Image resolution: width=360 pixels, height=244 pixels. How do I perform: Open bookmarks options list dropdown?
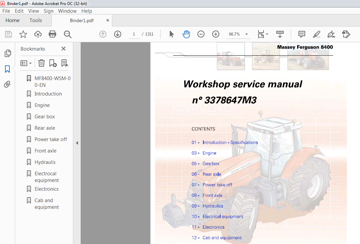pyautogui.click(x=26, y=63)
